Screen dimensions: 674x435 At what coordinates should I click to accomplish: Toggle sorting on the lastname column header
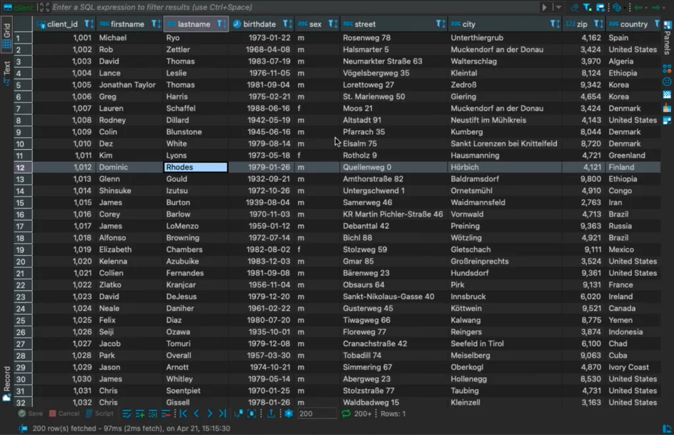click(224, 24)
